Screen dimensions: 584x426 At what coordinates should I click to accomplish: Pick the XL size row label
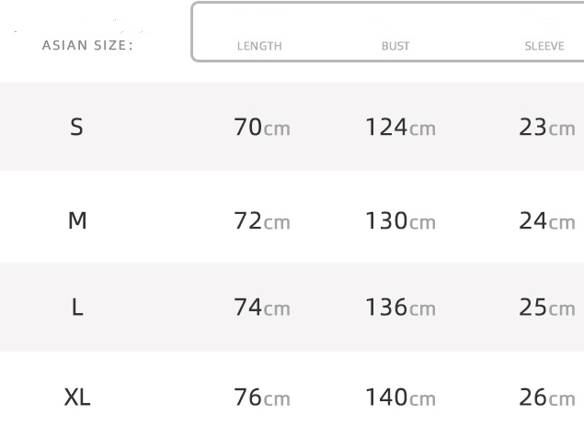click(77, 398)
